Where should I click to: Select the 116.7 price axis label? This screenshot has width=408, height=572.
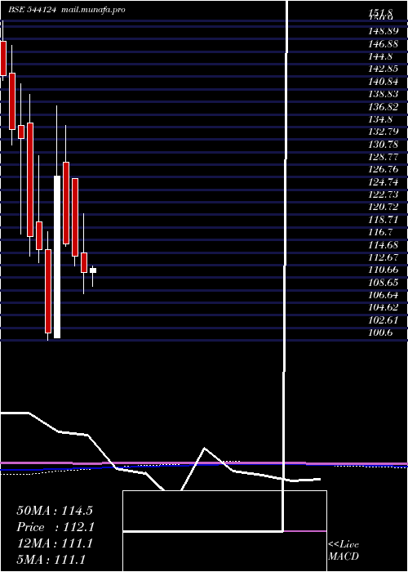pos(380,232)
